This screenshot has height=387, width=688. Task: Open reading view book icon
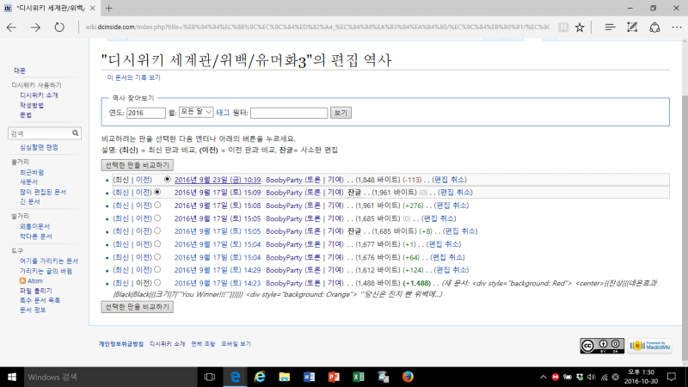tap(563, 28)
